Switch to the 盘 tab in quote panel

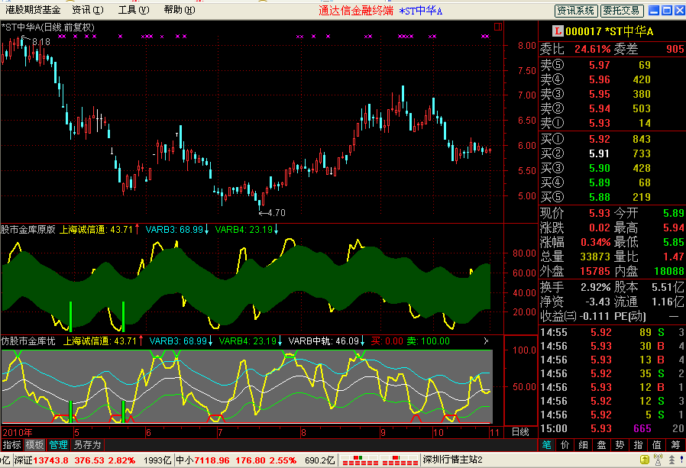(x=602, y=445)
